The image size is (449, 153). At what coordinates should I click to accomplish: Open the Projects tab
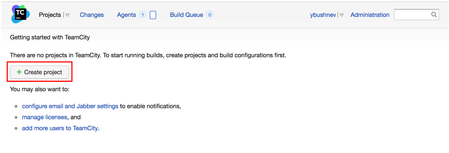pos(50,15)
